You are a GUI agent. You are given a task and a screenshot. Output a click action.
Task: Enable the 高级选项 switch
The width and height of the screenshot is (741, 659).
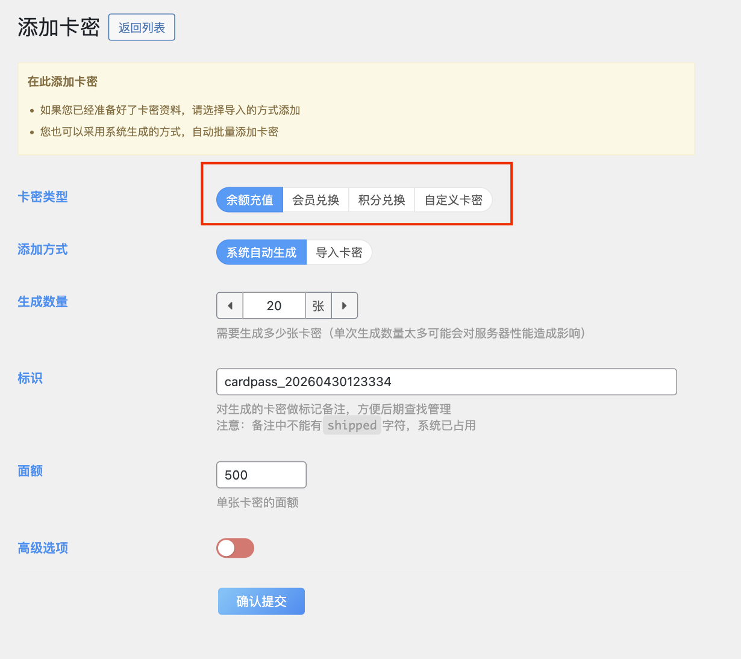[x=235, y=548]
